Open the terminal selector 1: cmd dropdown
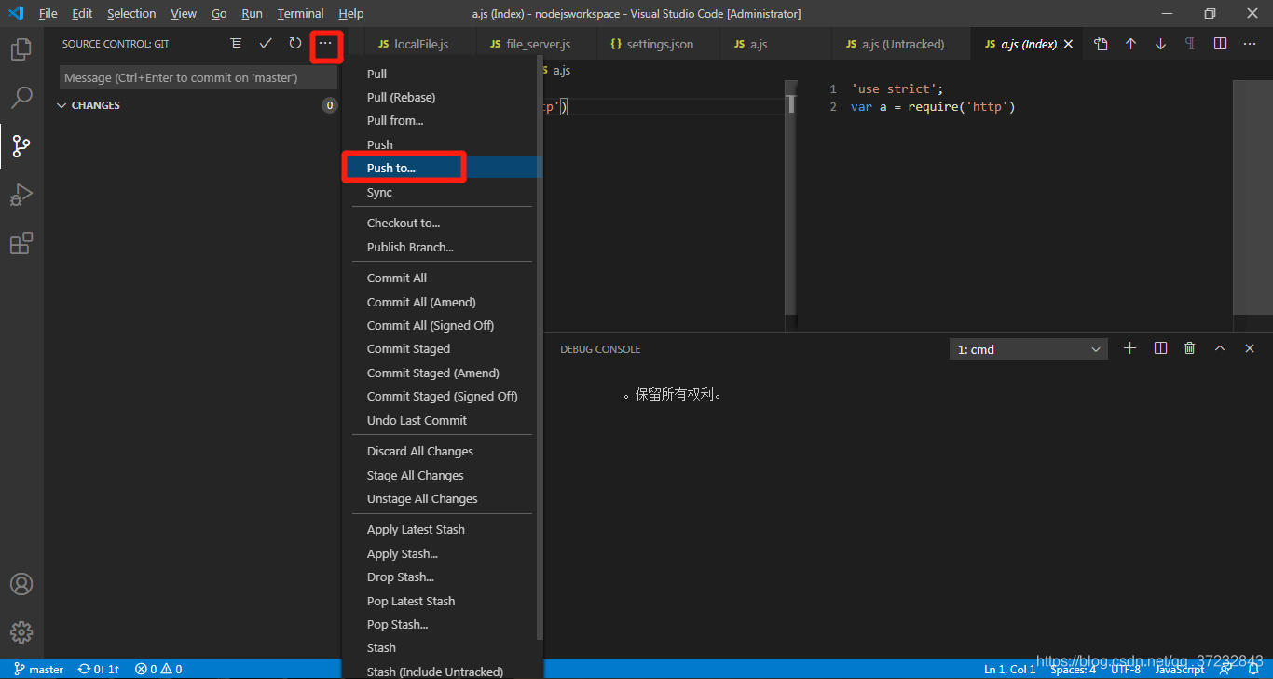This screenshot has width=1273, height=679. click(1029, 349)
